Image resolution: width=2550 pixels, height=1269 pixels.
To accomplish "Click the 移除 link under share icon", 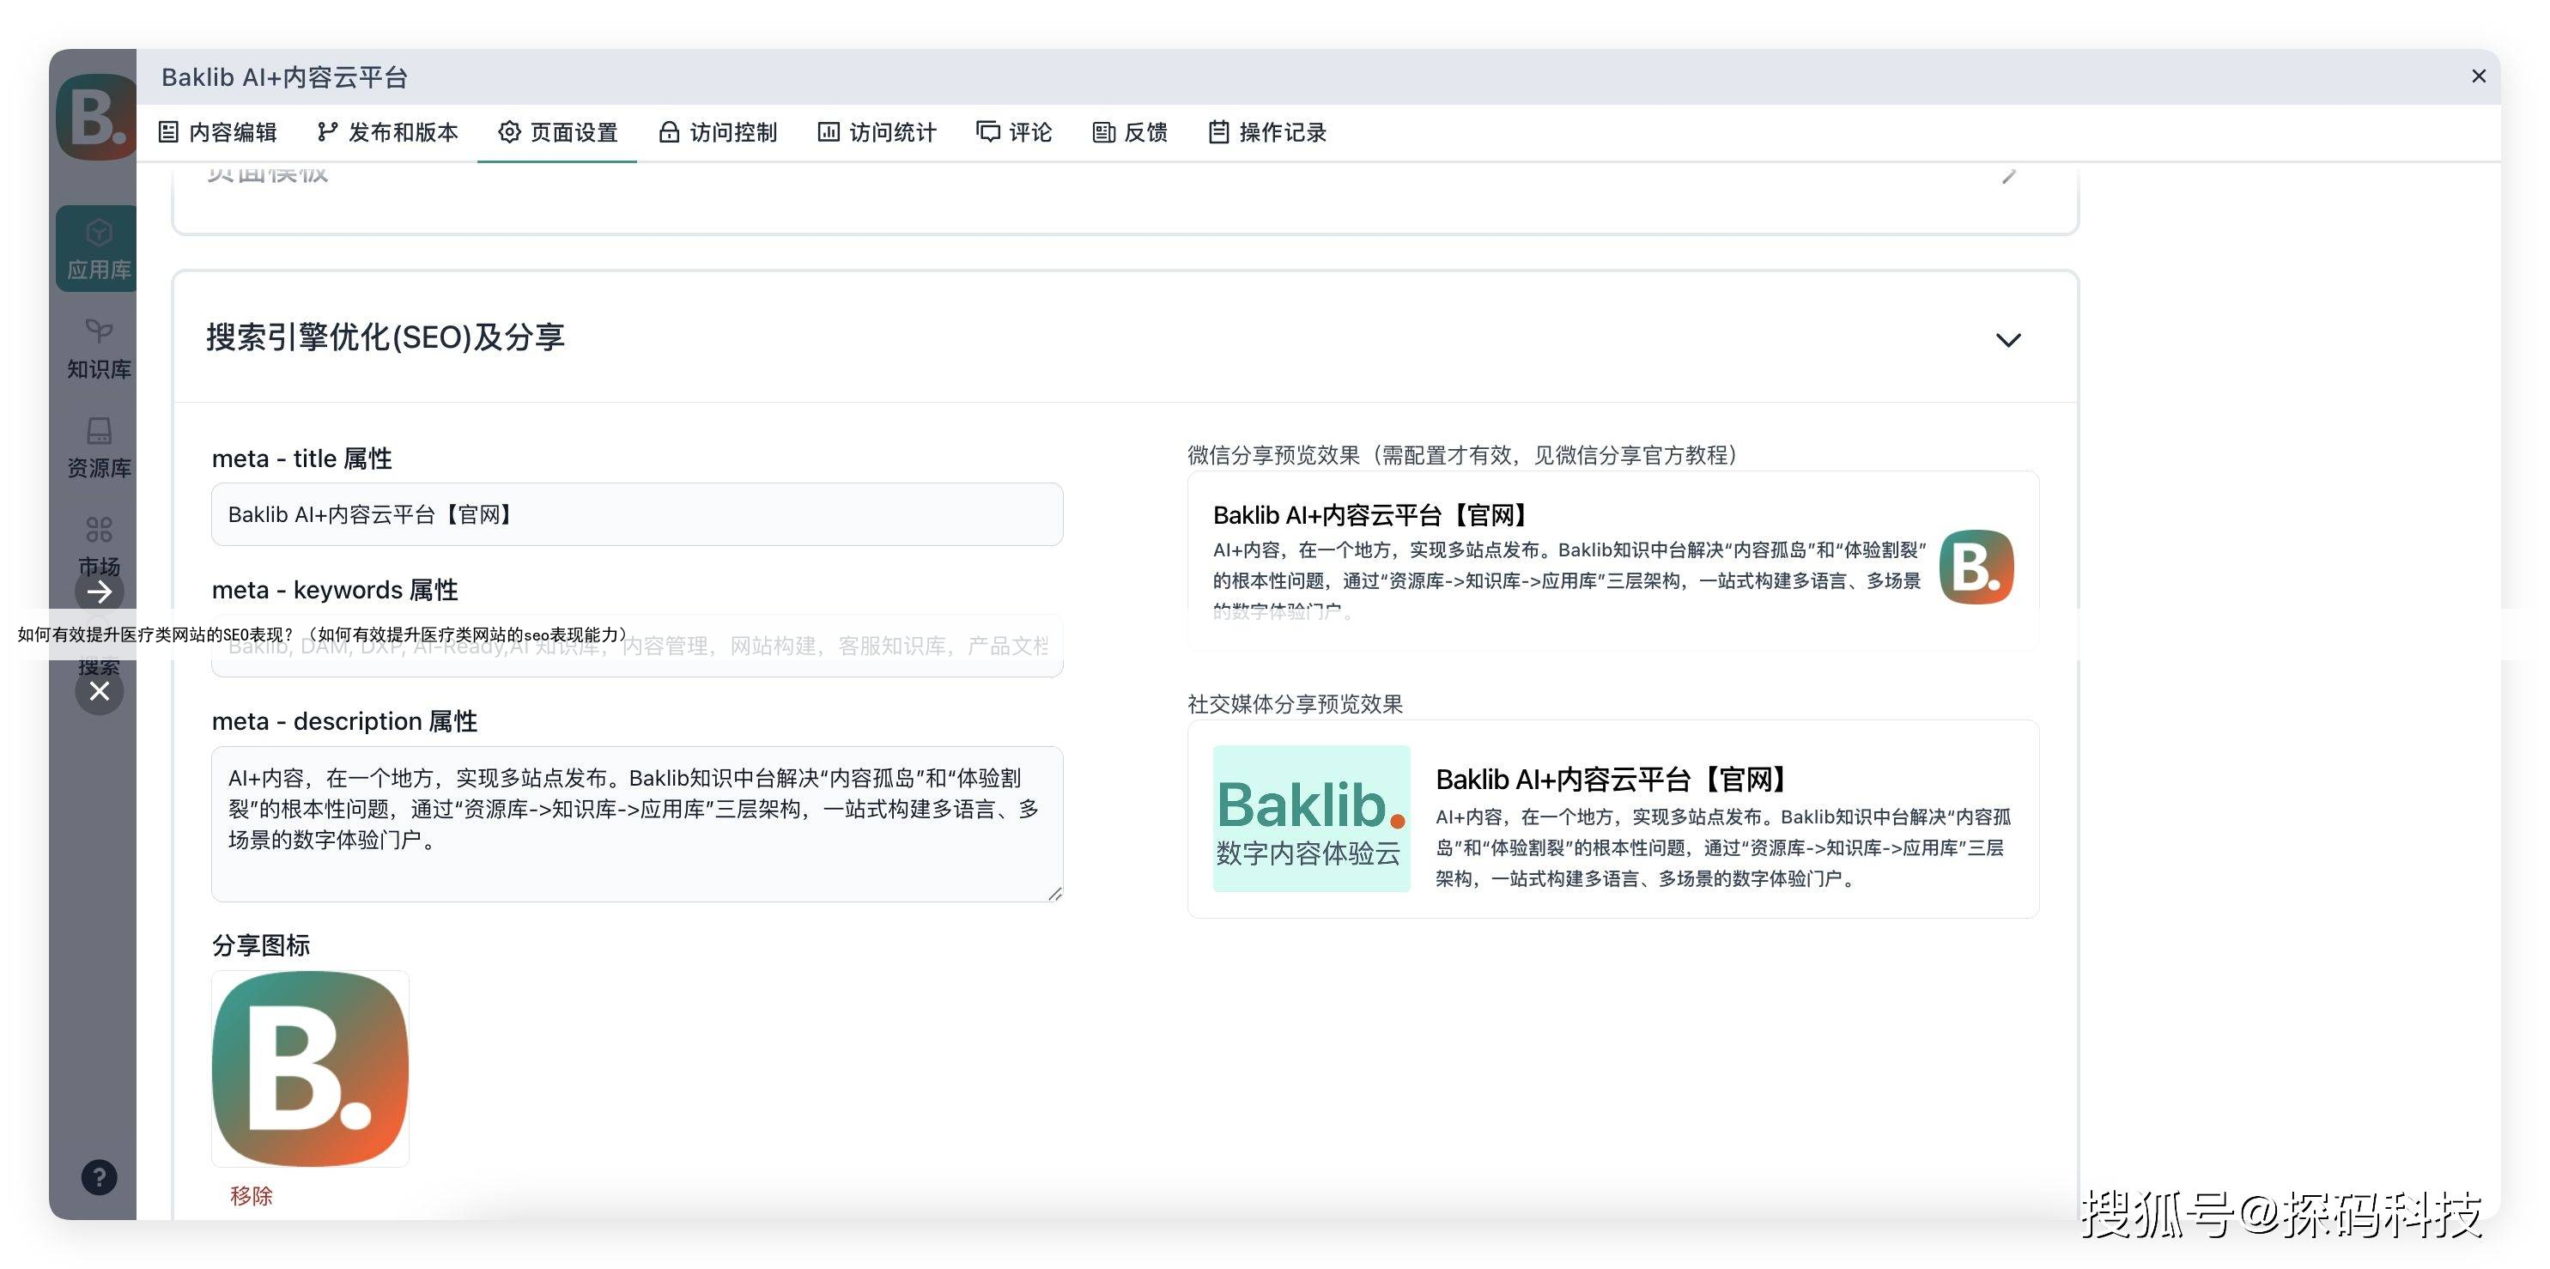I will pyautogui.click(x=251, y=1196).
